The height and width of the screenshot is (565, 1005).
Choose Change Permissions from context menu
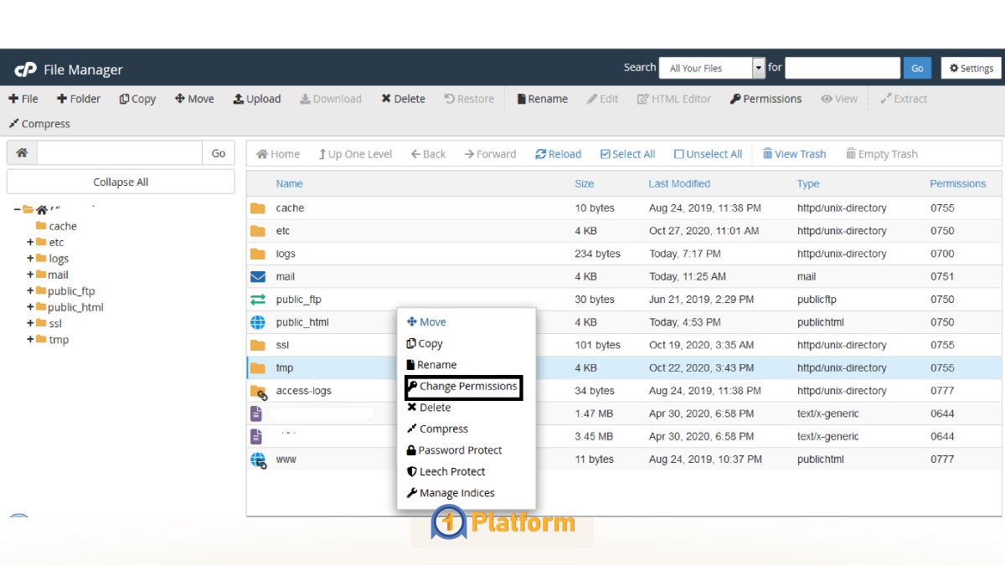[x=463, y=387]
